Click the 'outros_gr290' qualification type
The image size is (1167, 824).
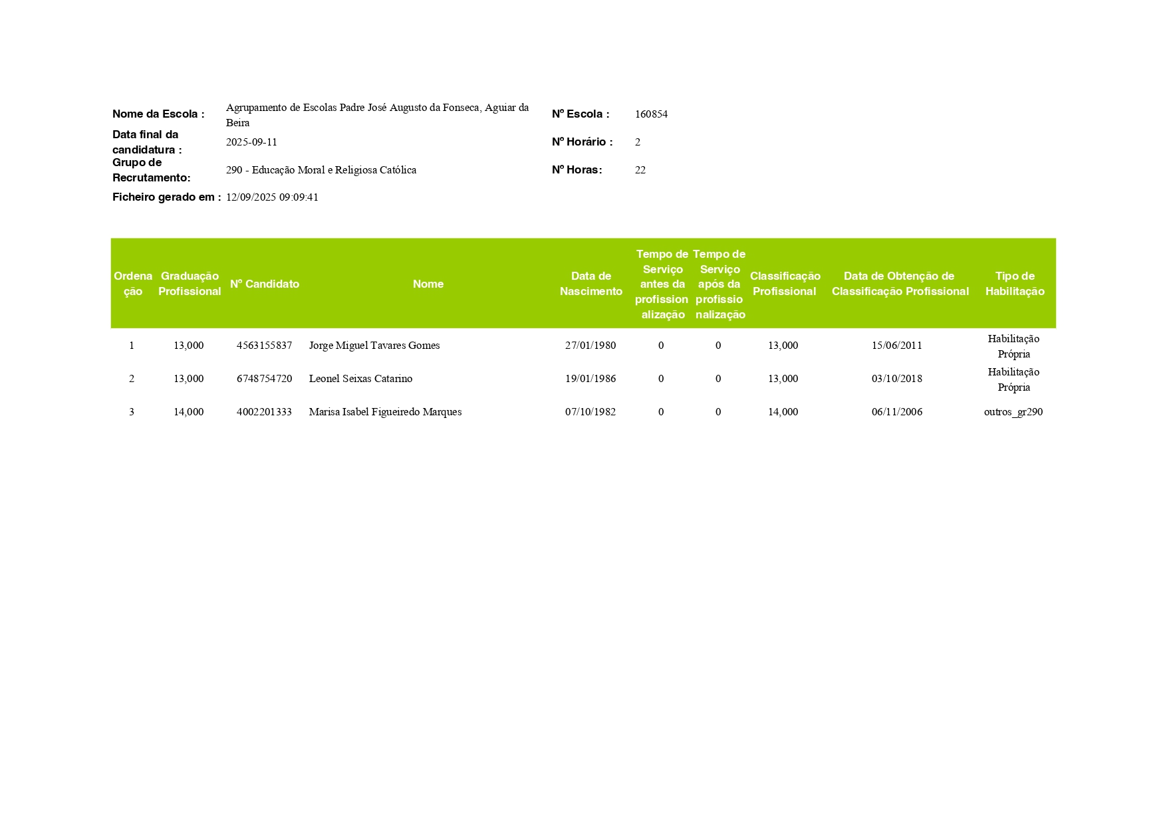click(1013, 412)
